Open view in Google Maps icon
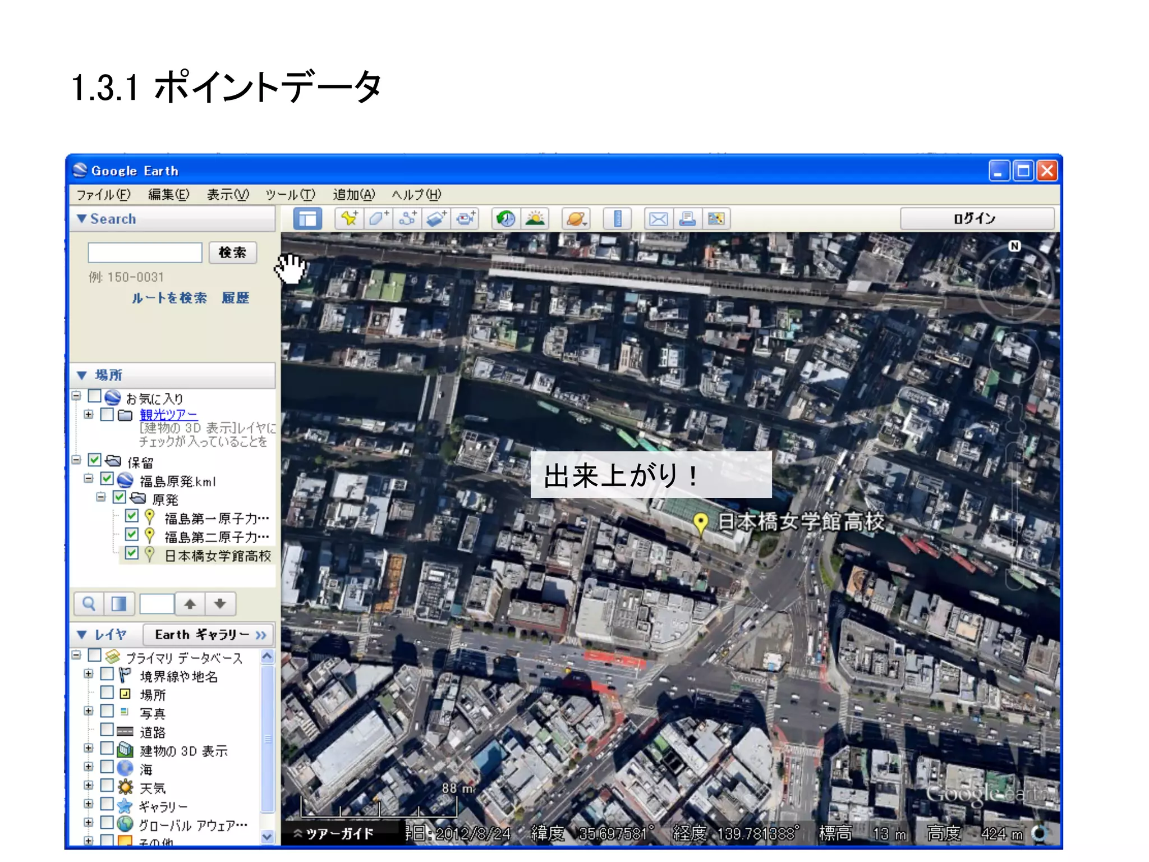 716,219
